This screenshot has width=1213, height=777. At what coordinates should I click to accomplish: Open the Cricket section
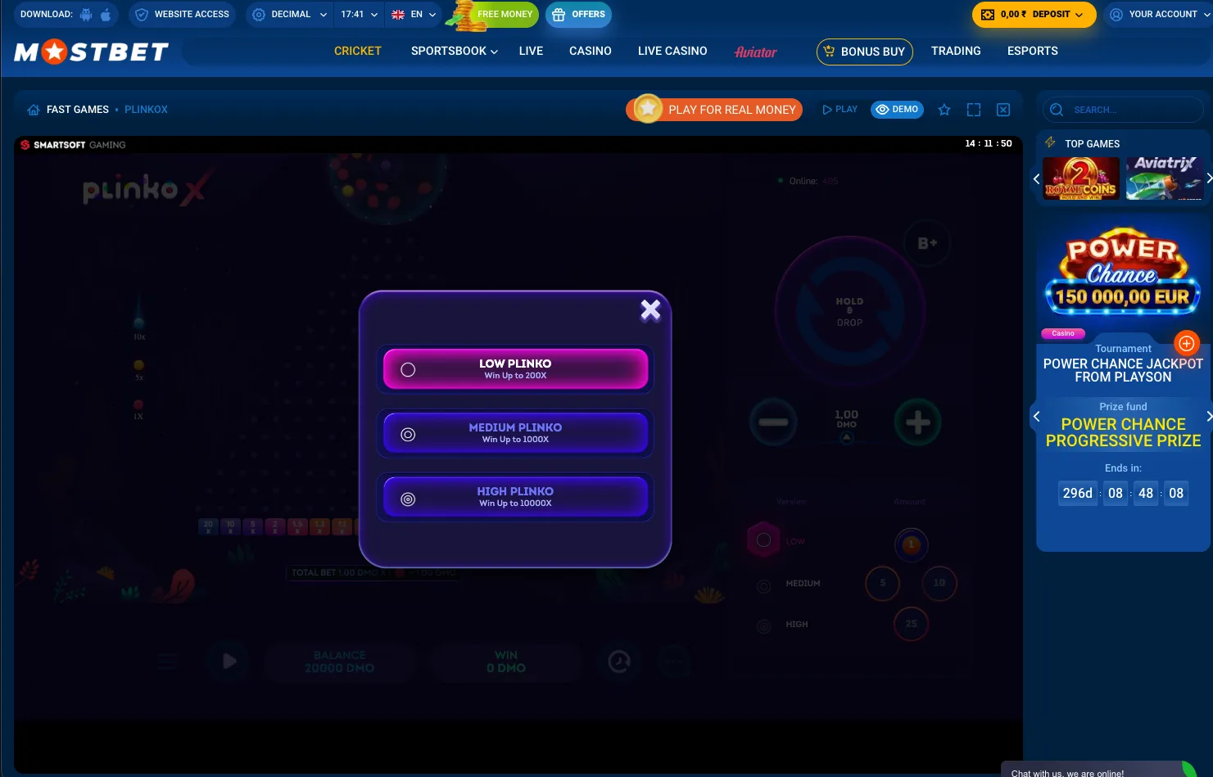pos(358,51)
